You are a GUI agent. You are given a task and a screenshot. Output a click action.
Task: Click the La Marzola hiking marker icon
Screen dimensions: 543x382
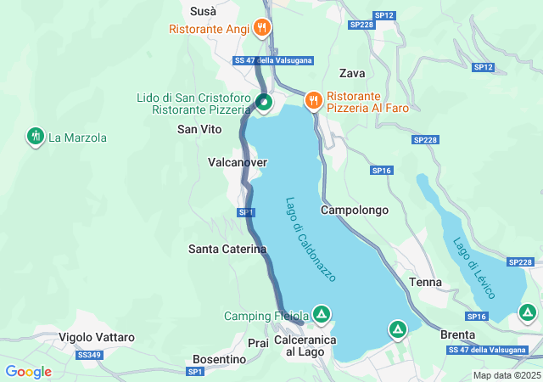pyautogui.click(x=36, y=137)
